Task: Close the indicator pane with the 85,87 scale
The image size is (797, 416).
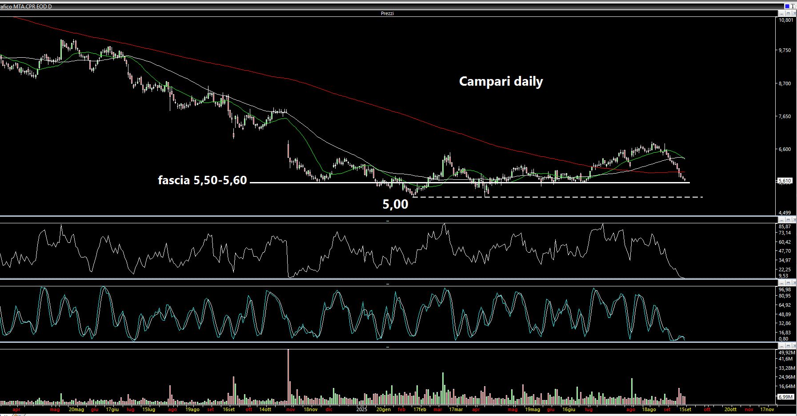Action: point(794,220)
